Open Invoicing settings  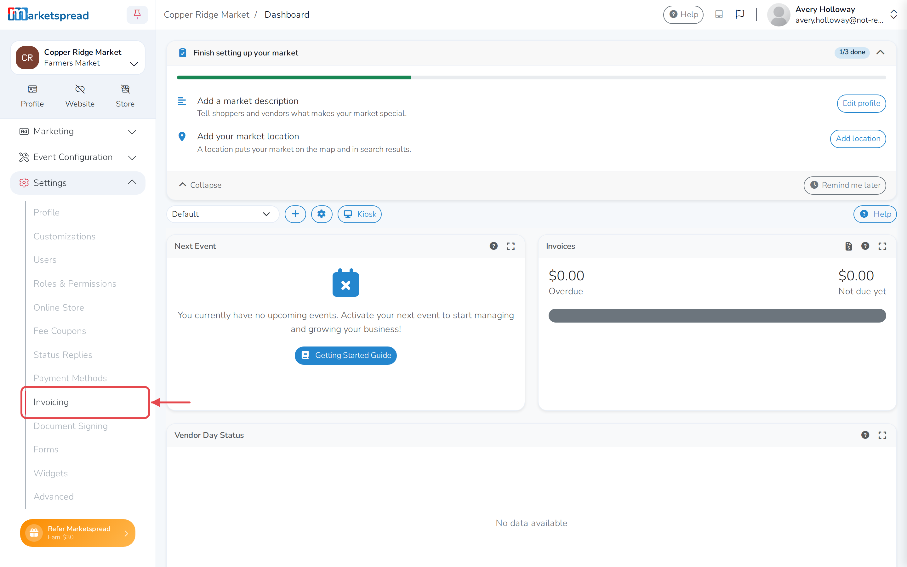[x=51, y=402]
